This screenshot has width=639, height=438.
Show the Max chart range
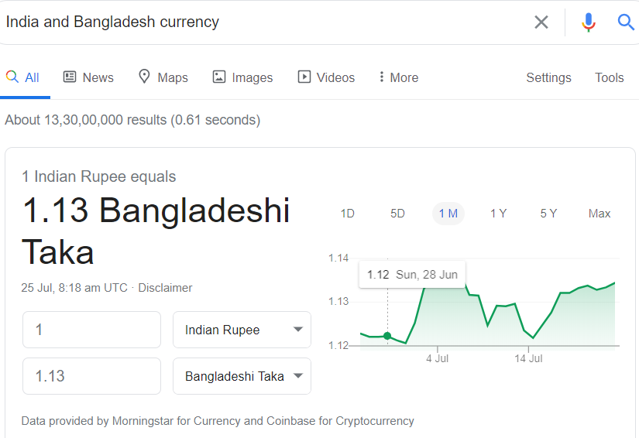[599, 214]
